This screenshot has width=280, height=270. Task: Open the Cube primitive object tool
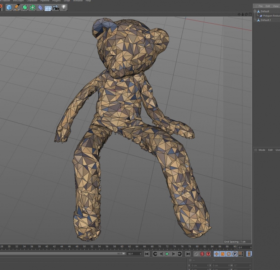coord(9,7)
